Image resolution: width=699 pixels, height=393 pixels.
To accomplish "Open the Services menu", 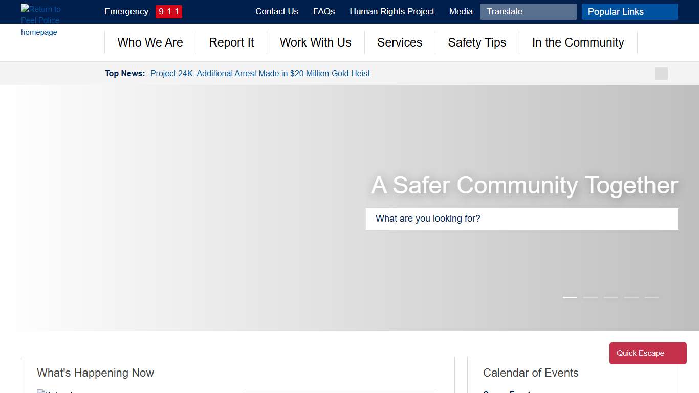I will pyautogui.click(x=400, y=42).
